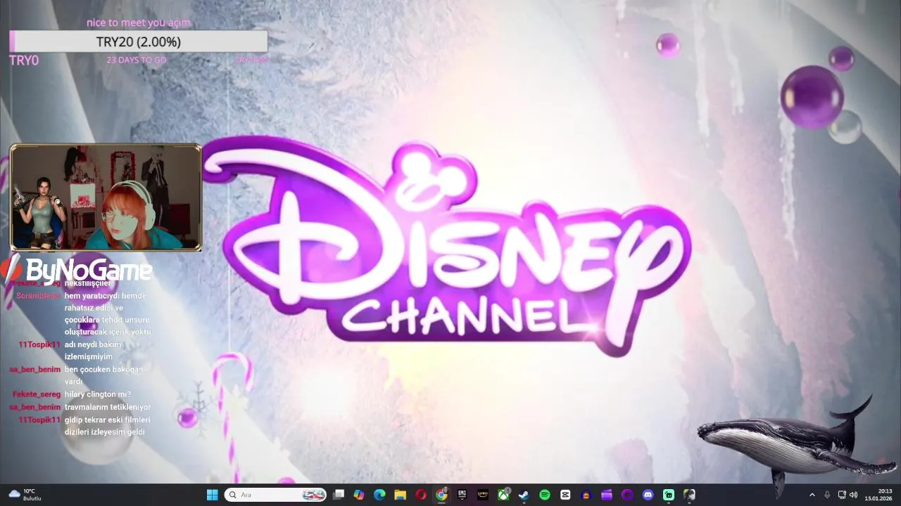Open Epic Games Launcher from the taskbar
Image resolution: width=901 pixels, height=506 pixels.
click(x=462, y=495)
